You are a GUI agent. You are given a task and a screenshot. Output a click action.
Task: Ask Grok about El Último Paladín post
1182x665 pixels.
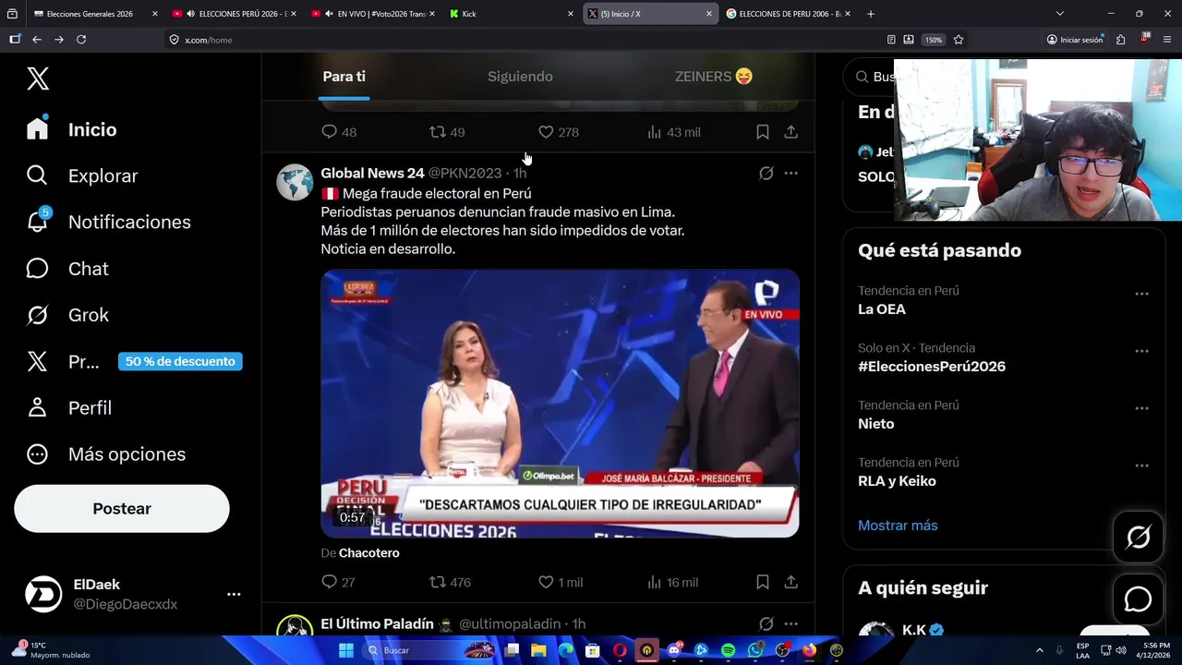(766, 624)
